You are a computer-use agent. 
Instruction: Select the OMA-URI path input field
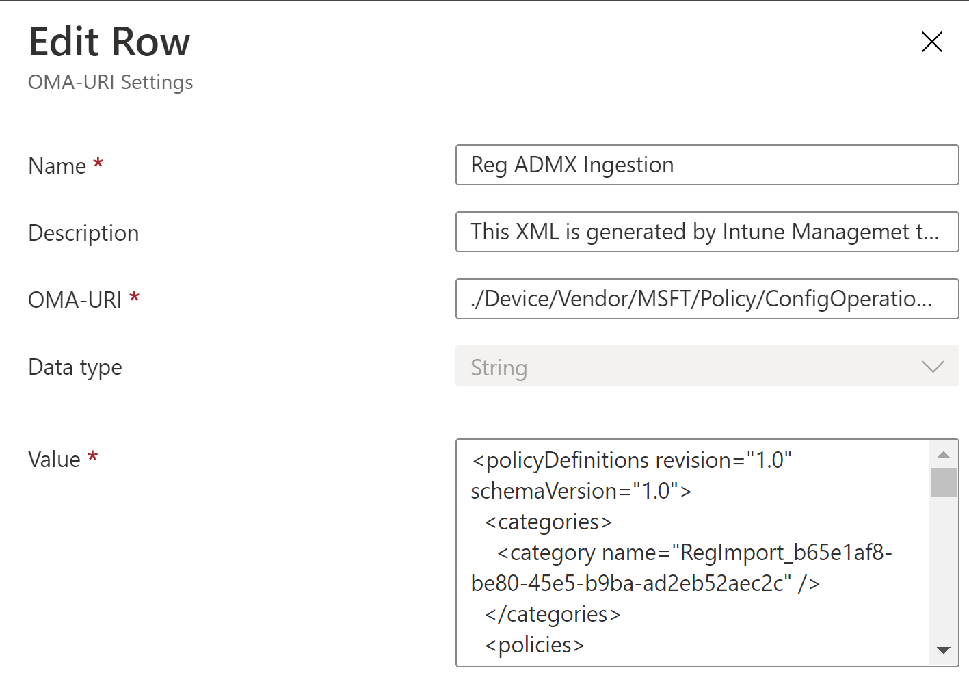(x=706, y=299)
